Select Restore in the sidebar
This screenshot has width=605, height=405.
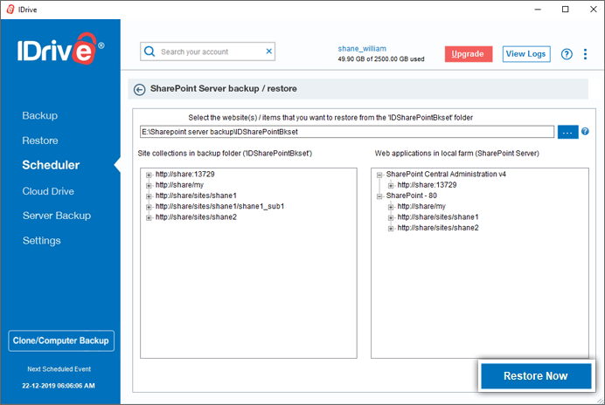pos(40,141)
